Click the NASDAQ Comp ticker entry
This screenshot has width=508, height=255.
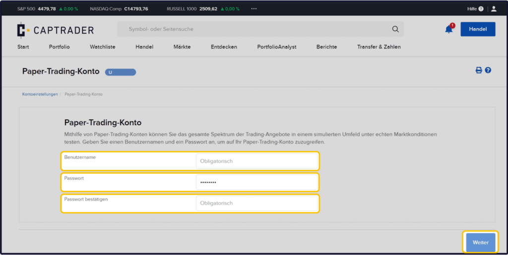[119, 9]
